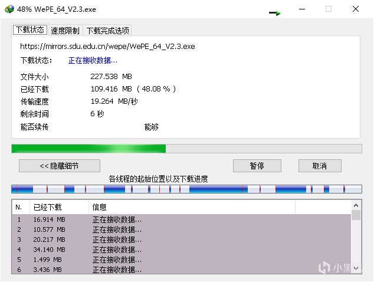Click the thread list scroll down arrow
The image size is (374, 282).
coord(356,268)
